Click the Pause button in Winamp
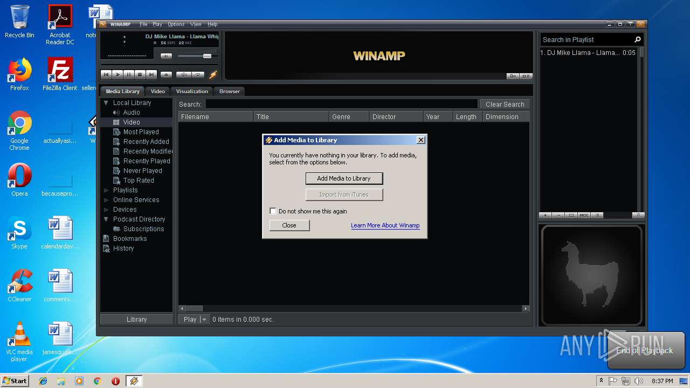This screenshot has height=388, width=690. point(129,75)
